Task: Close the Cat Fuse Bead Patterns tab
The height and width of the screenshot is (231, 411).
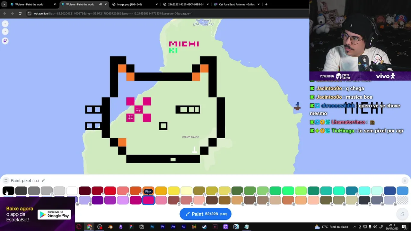Action: [x=258, y=4]
